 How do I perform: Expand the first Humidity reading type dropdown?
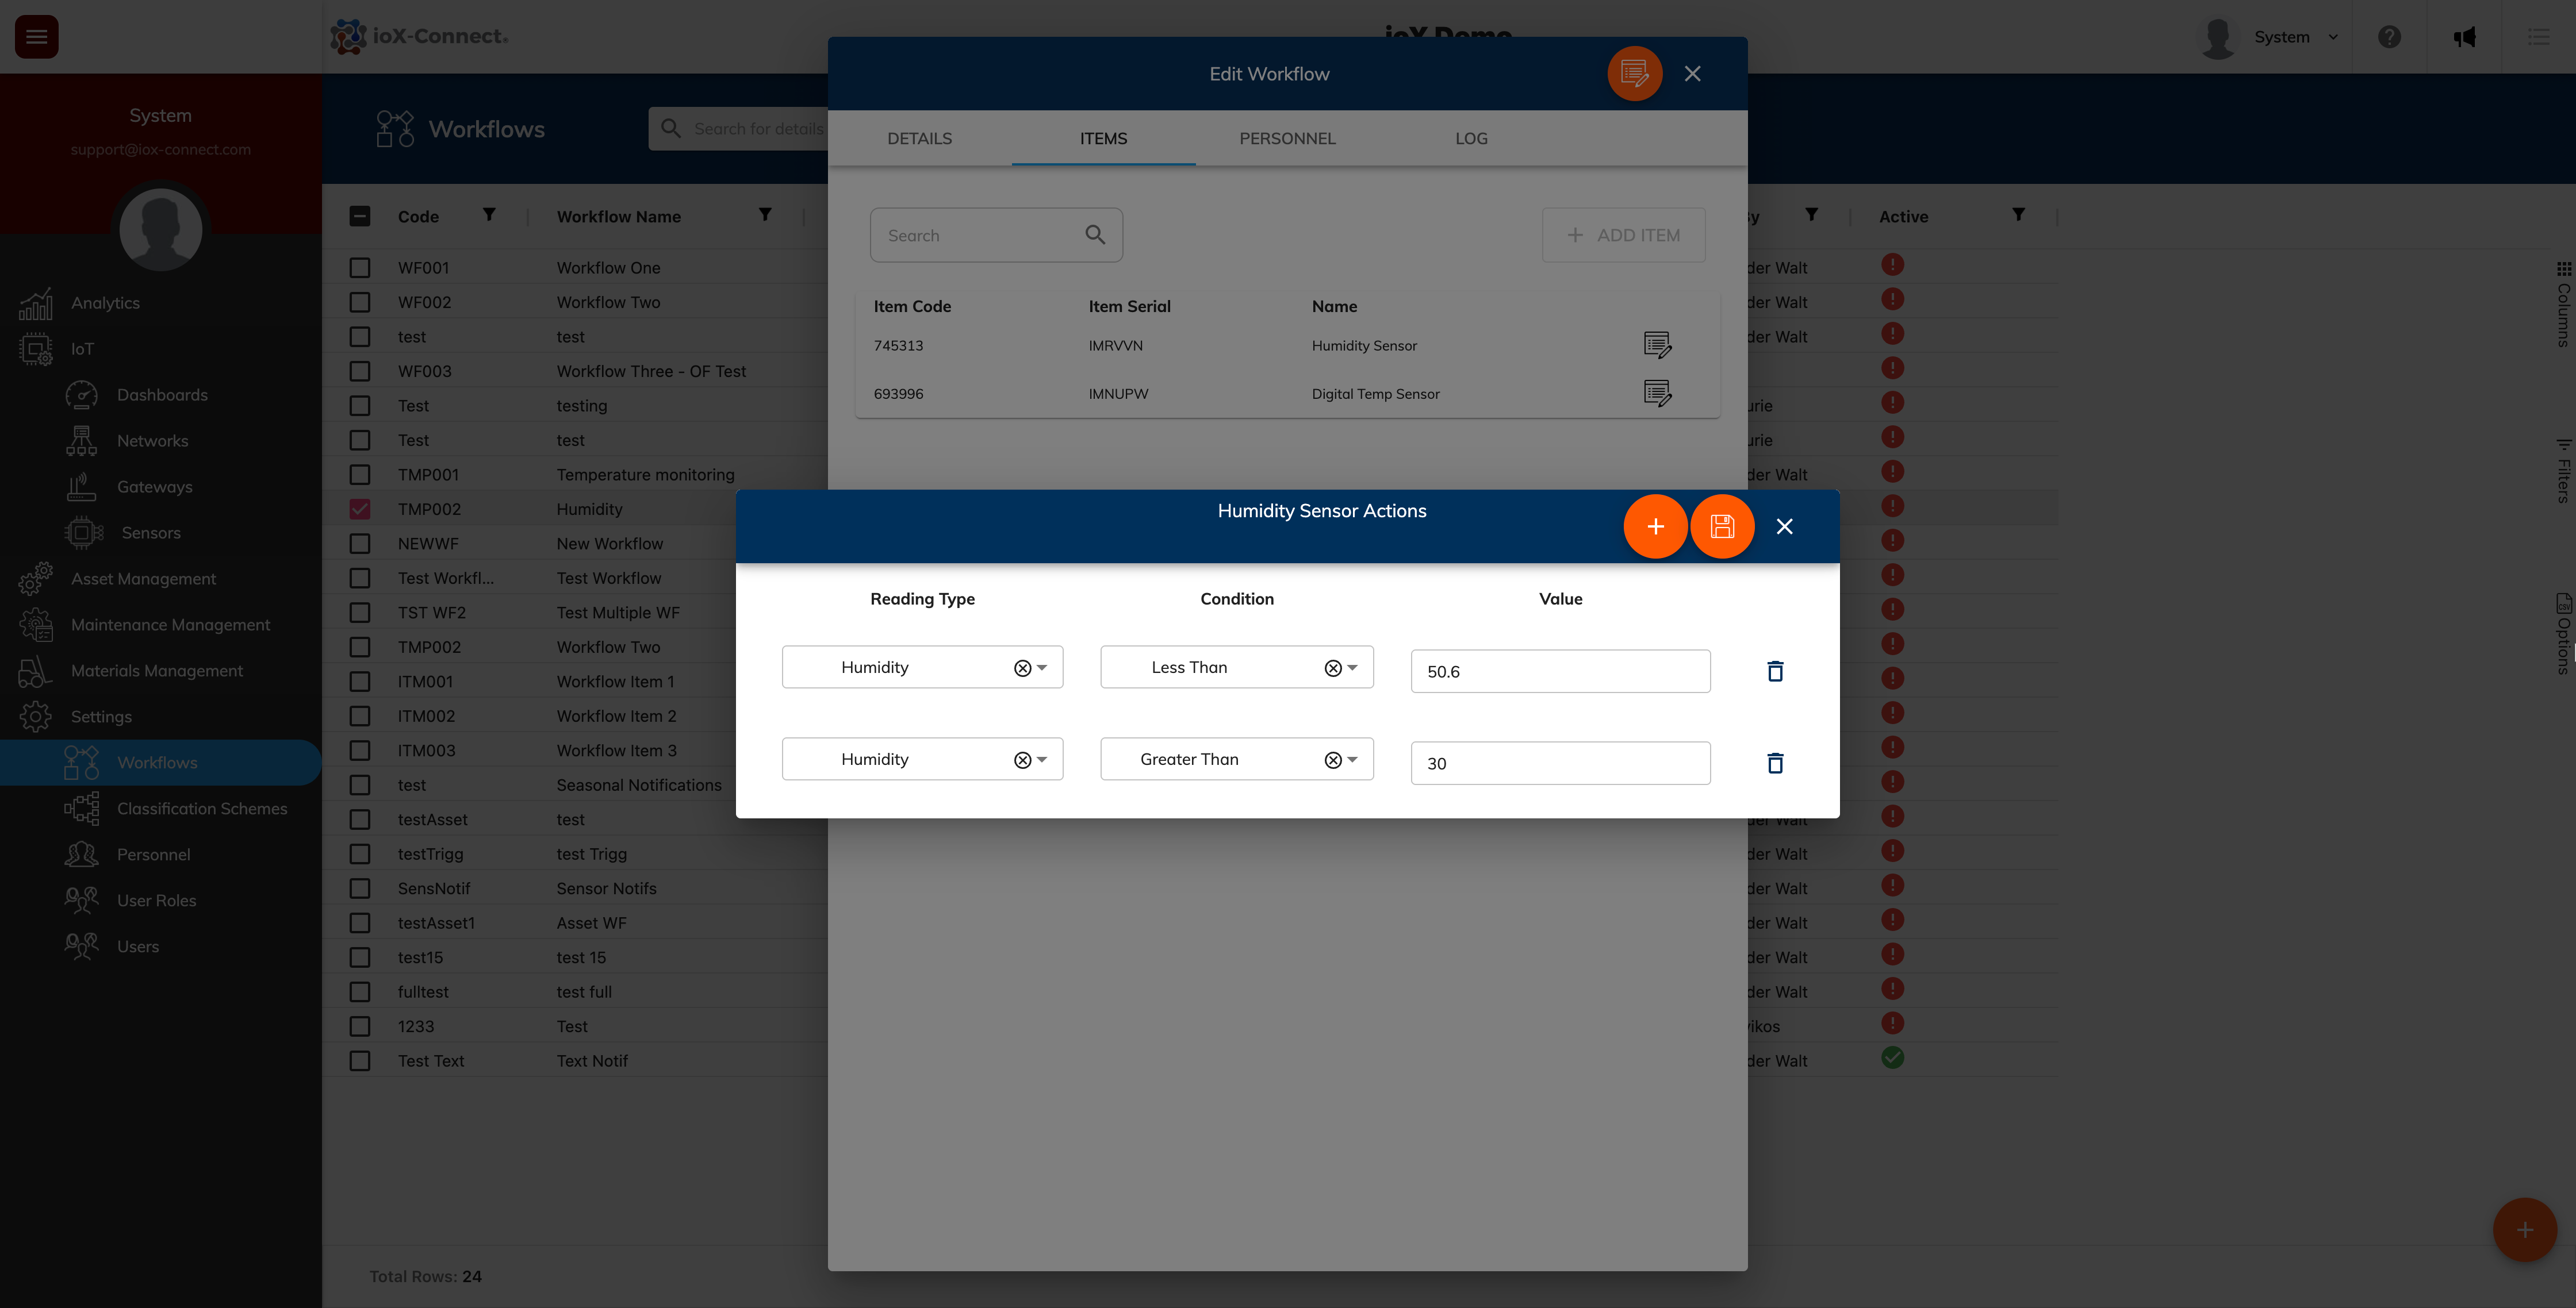(x=1042, y=667)
